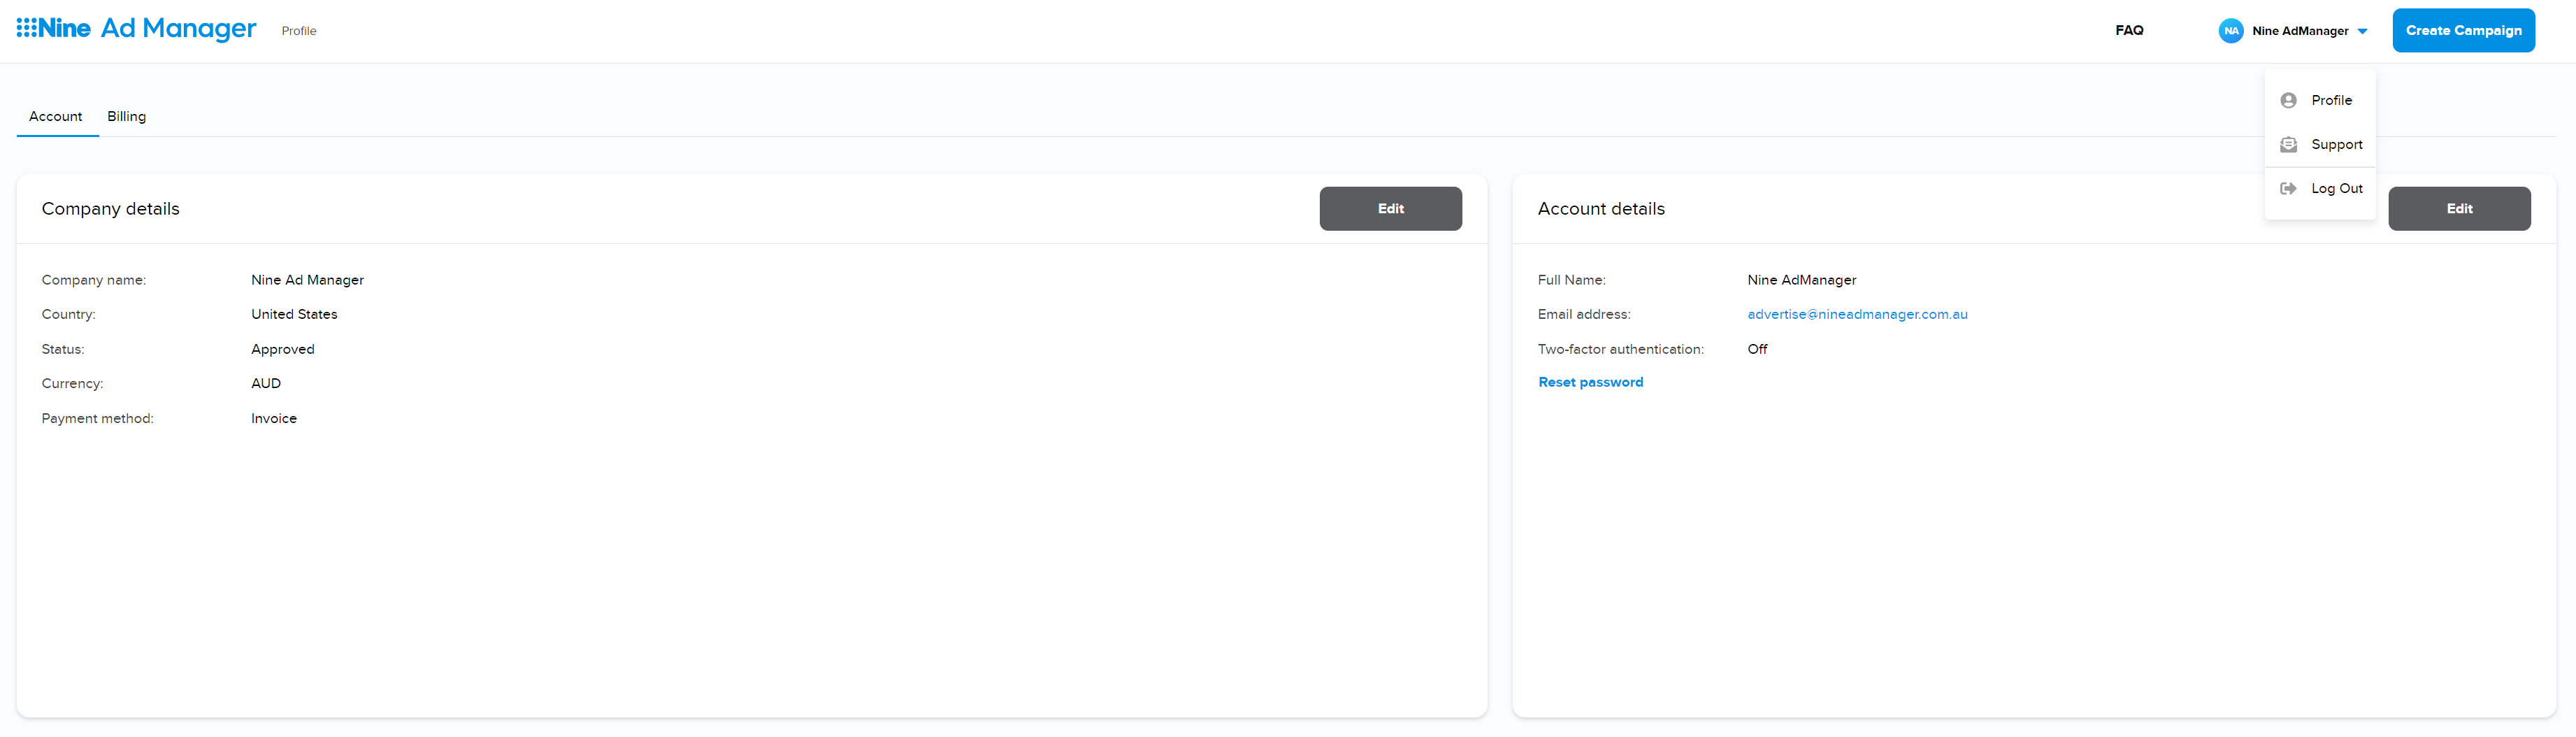2576x737 pixels.
Task: Click the log out arrow icon
Action: point(2288,188)
